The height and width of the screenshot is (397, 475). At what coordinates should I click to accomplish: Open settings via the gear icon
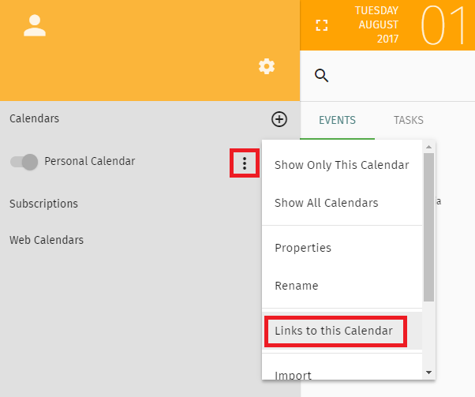(267, 66)
